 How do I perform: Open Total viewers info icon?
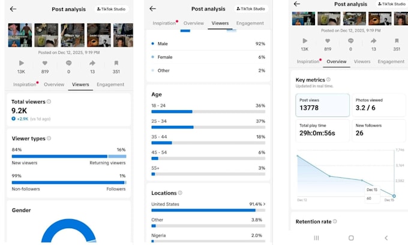pos(49,102)
